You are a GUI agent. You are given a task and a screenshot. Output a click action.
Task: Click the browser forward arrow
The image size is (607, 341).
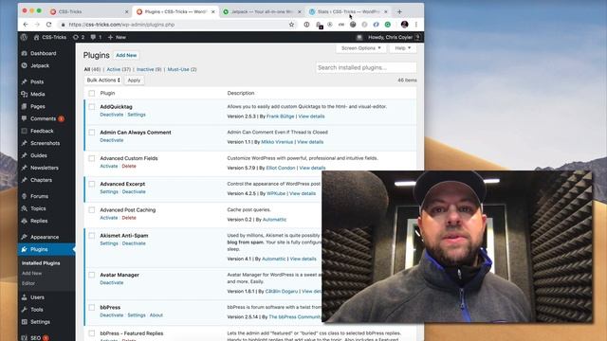click(x=37, y=25)
